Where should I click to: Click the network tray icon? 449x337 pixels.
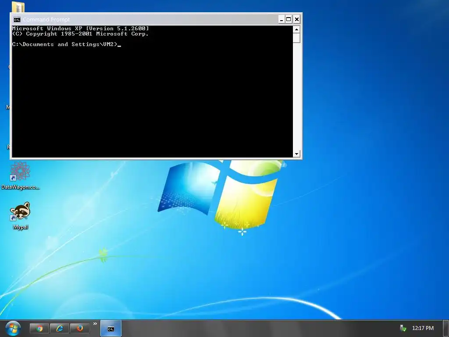403,328
